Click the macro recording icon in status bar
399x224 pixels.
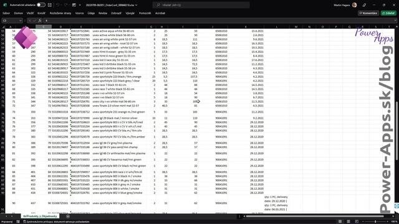[18, 222]
